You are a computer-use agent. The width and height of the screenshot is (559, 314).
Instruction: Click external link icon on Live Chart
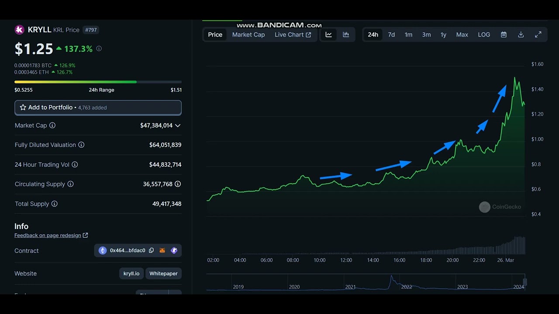[308, 35]
